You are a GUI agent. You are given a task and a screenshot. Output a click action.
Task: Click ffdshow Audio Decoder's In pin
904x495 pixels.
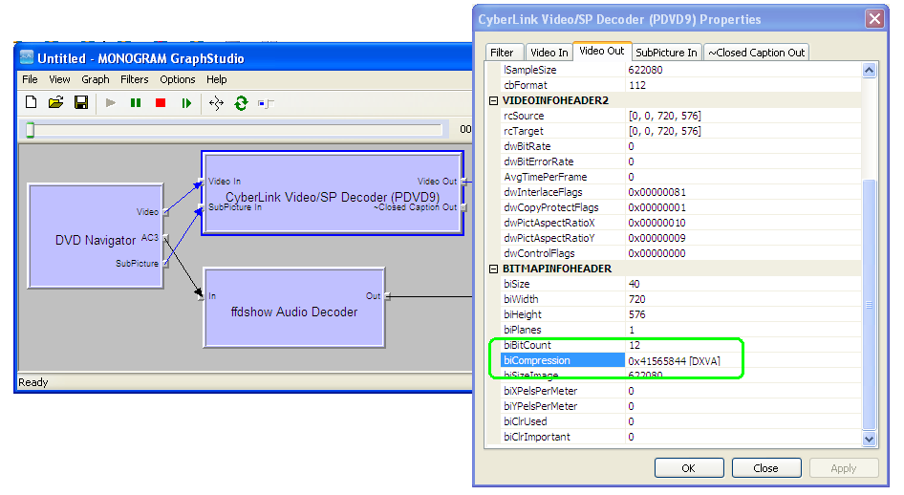click(x=202, y=296)
